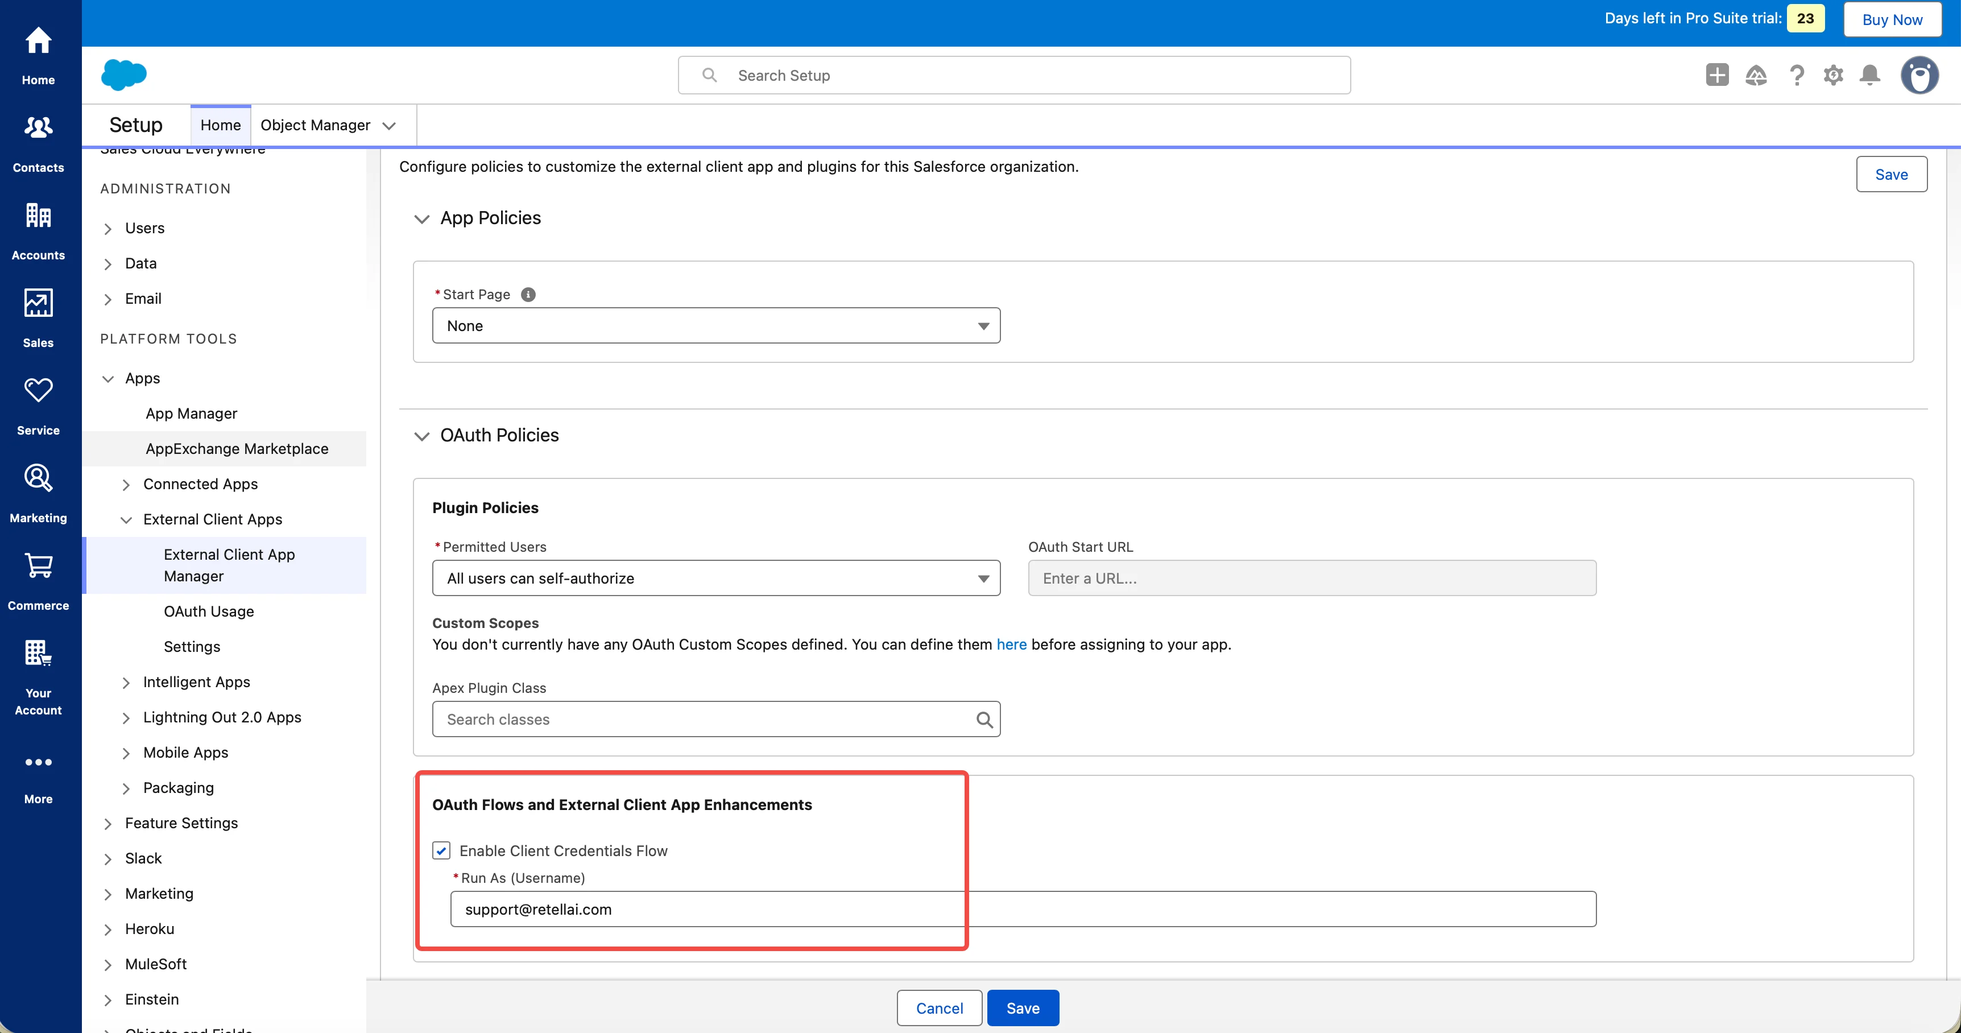The height and width of the screenshot is (1033, 1961).
Task: Click the Apex Plugin Class search field
Action: click(715, 720)
